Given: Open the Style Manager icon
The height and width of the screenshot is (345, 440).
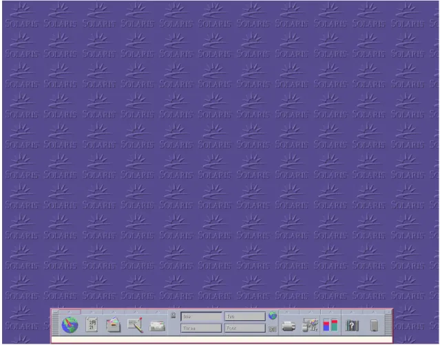Looking at the screenshot, I should click(310, 325).
